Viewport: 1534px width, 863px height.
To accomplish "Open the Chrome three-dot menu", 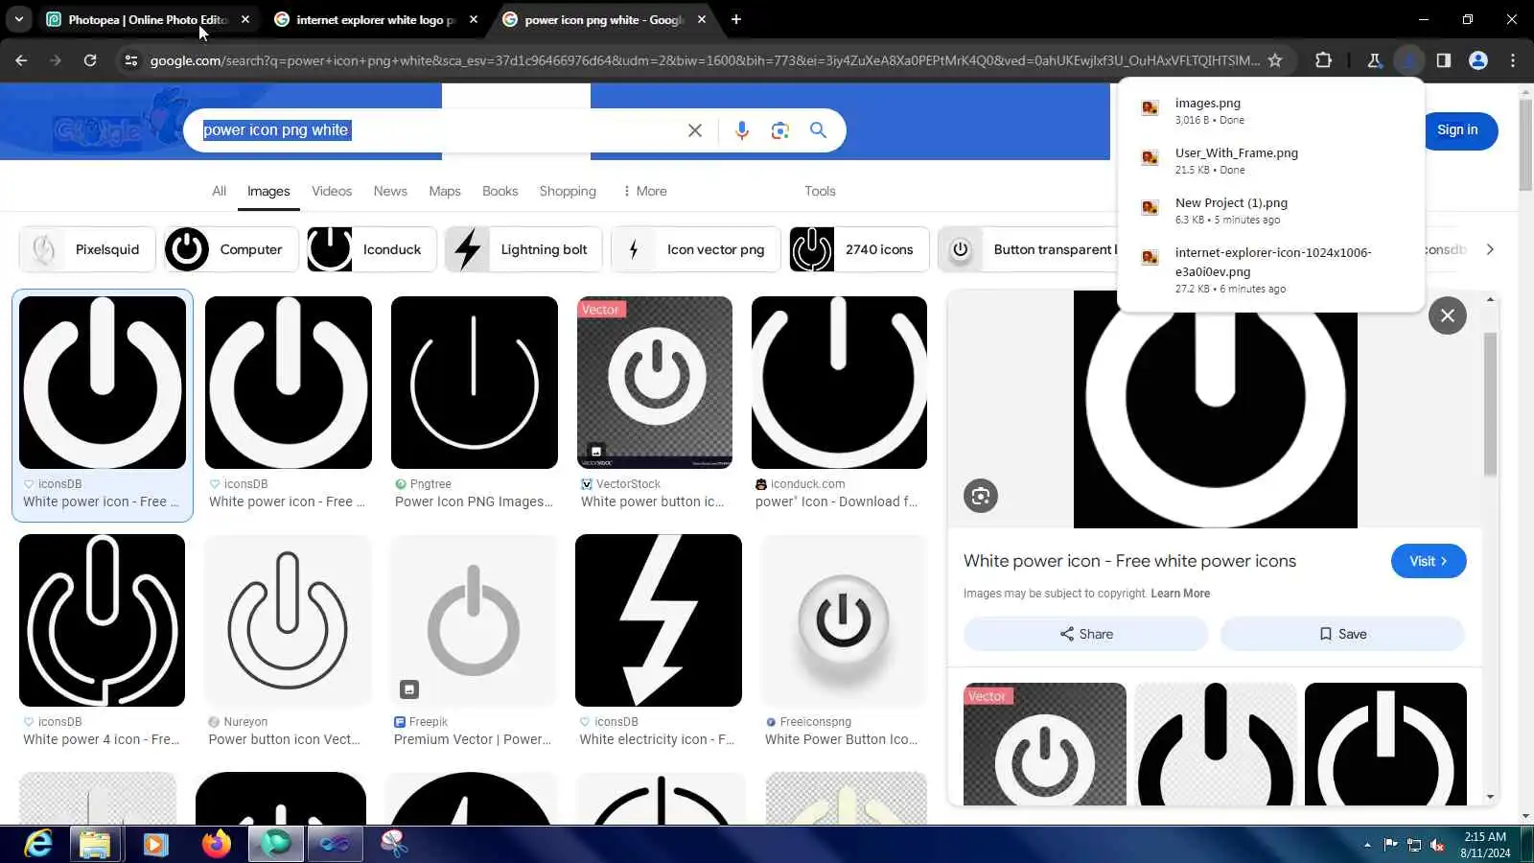I will [1513, 60].
